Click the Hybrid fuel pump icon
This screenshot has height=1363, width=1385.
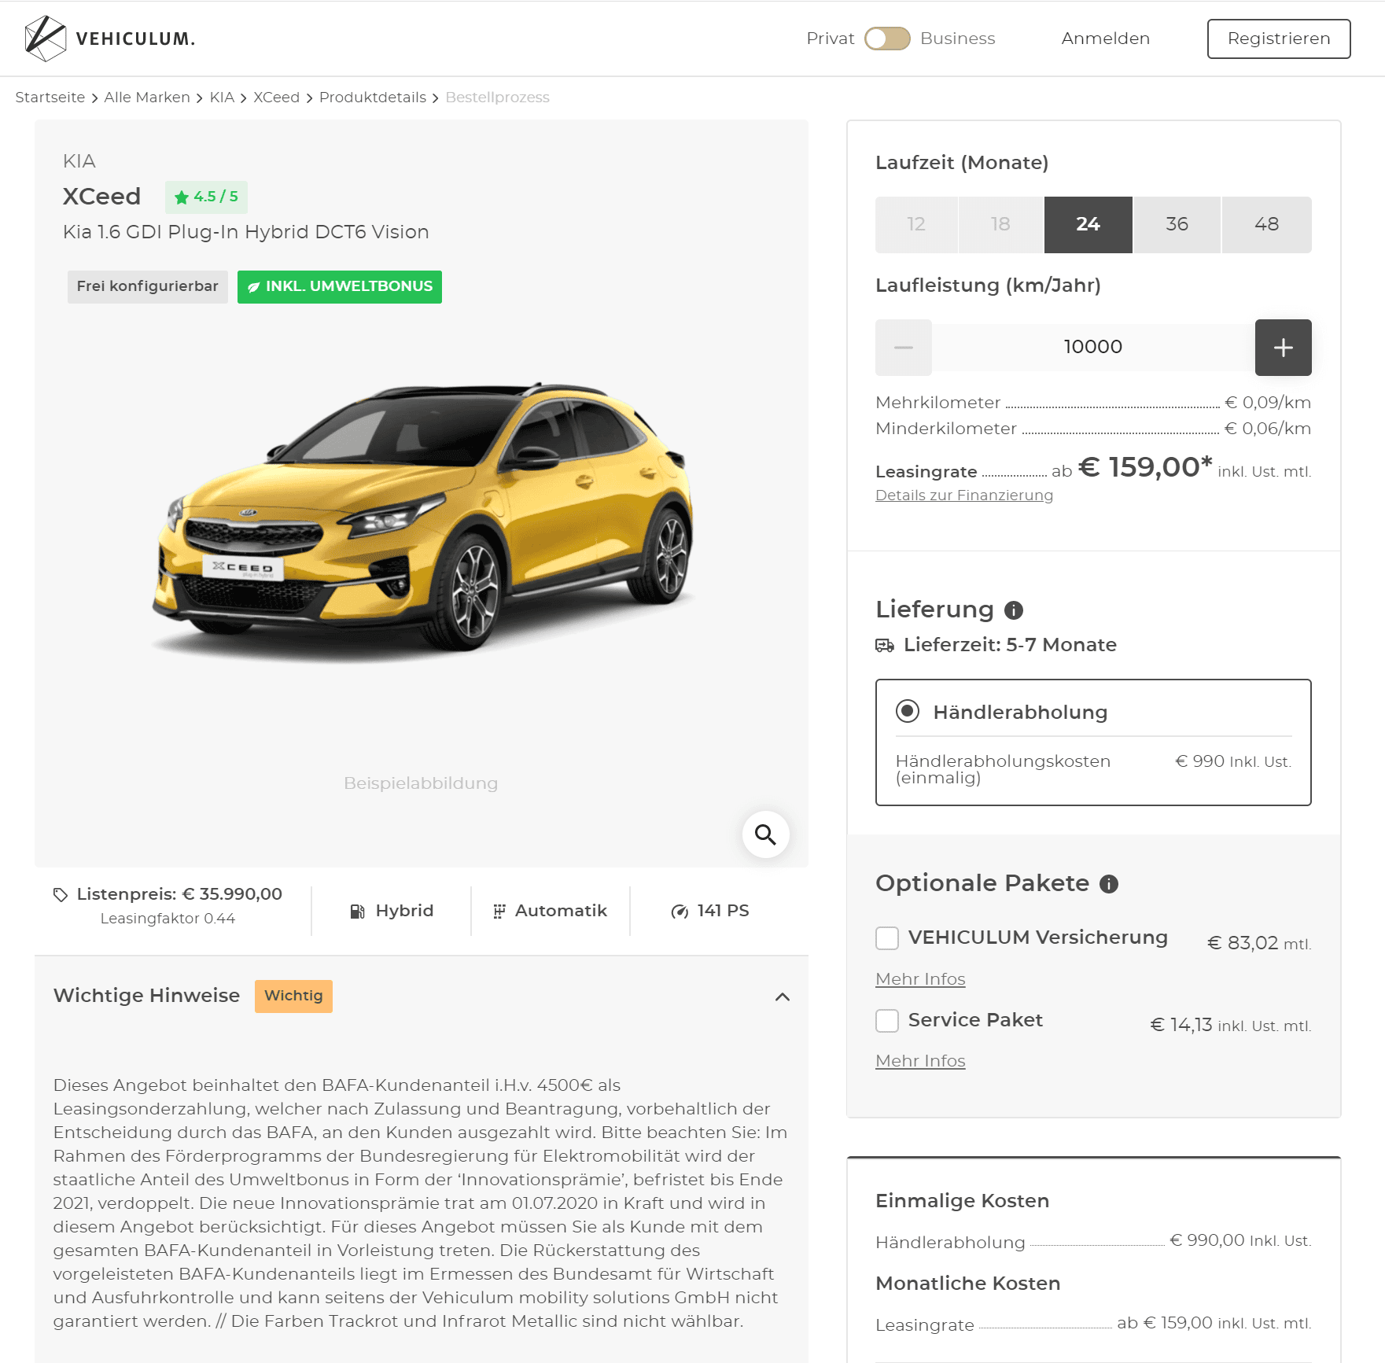coord(357,912)
